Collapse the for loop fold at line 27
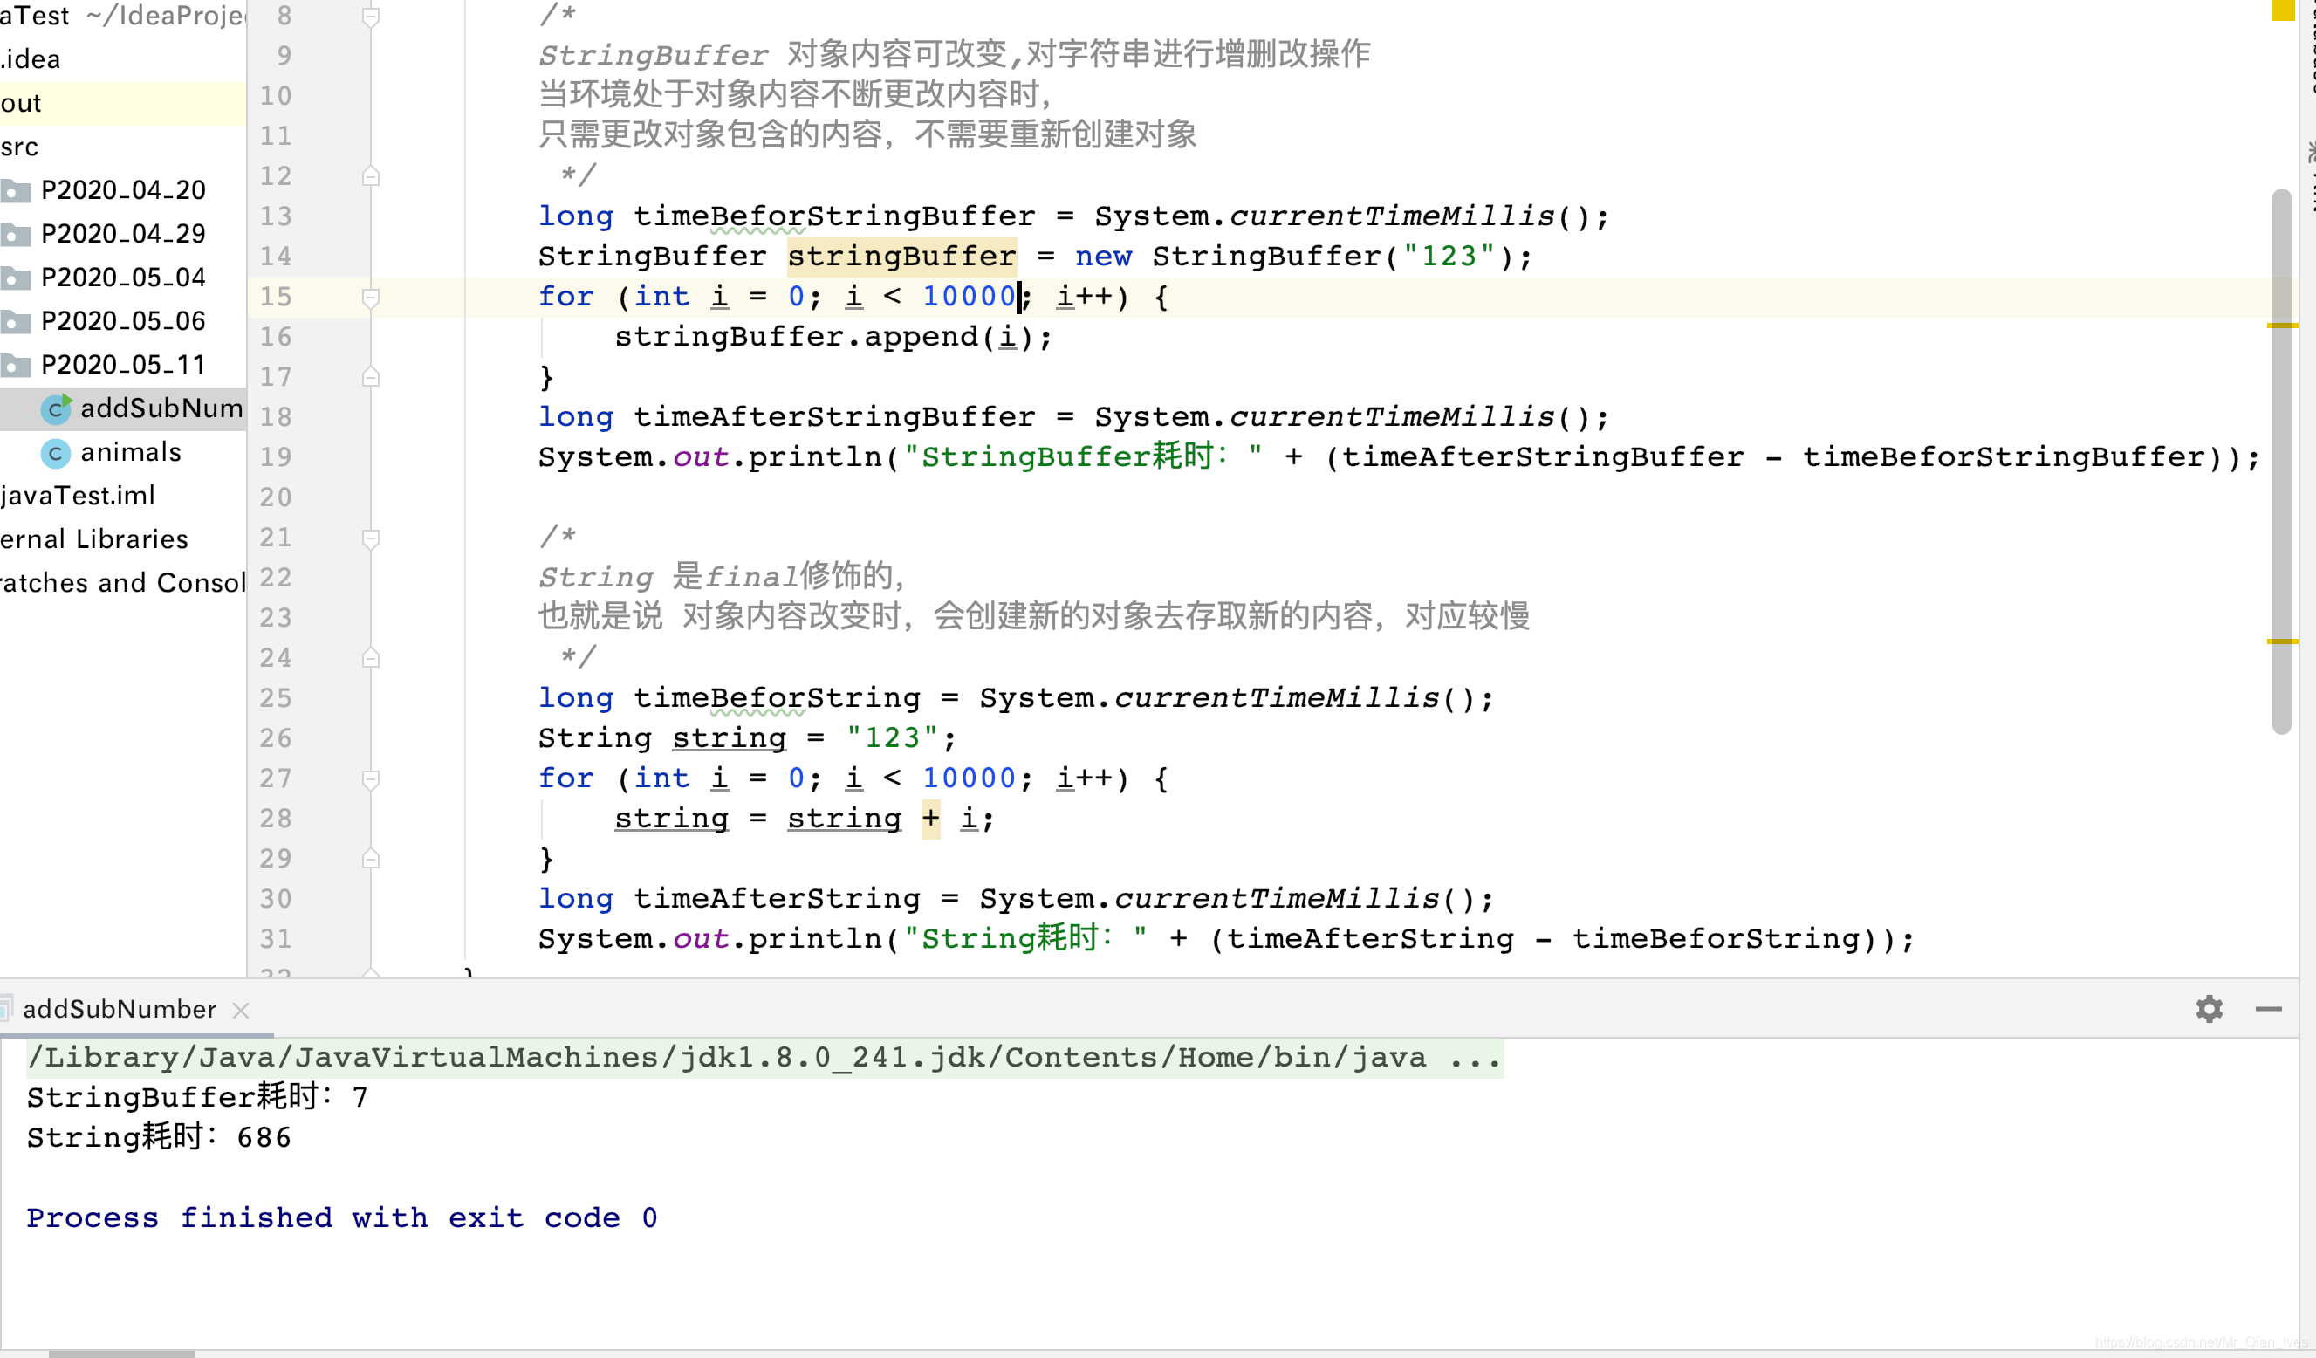Image resolution: width=2316 pixels, height=1358 pixels. (370, 779)
